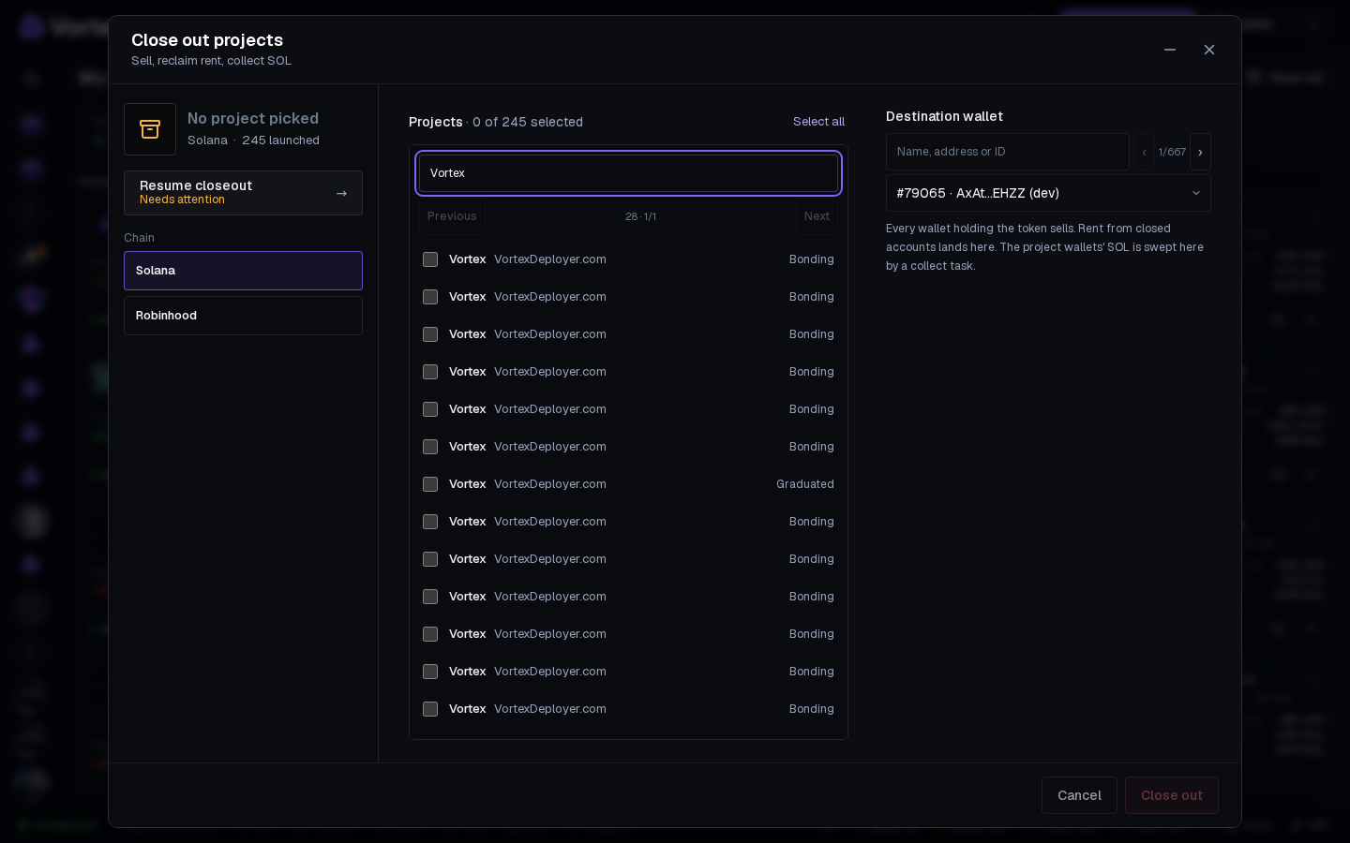Switch to the Robinhood chain
Image resolution: width=1350 pixels, height=843 pixels.
coord(243,316)
